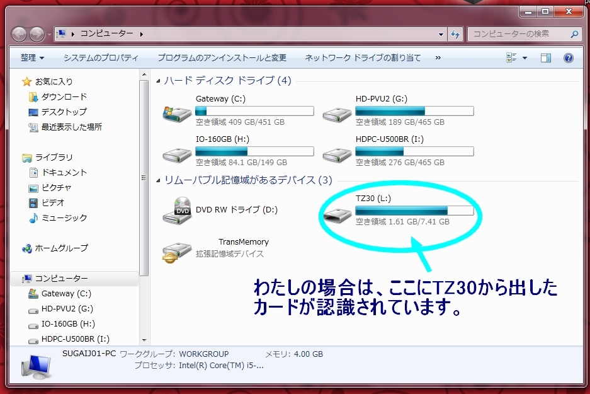The width and height of the screenshot is (590, 394).
Task: Select the TZ30 (L:) card drive icon
Action: [338, 215]
